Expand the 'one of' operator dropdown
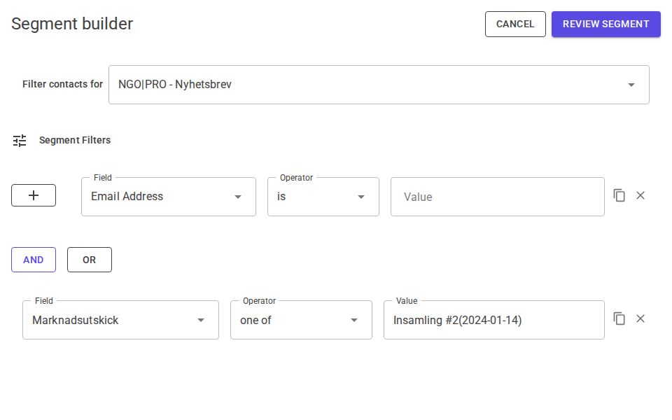 301,320
